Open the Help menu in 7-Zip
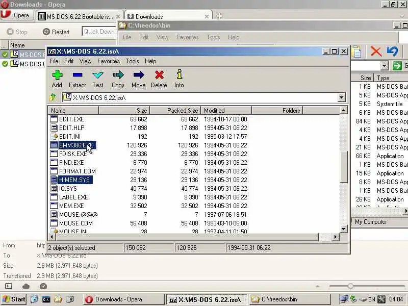This screenshot has width=408, height=306. [150, 61]
